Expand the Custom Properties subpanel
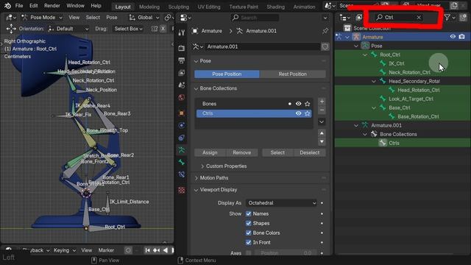471x265 pixels. (x=202, y=166)
